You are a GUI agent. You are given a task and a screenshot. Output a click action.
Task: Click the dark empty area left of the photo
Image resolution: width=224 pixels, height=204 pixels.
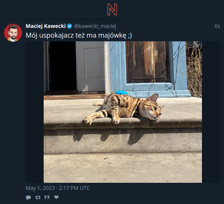pos(35,112)
